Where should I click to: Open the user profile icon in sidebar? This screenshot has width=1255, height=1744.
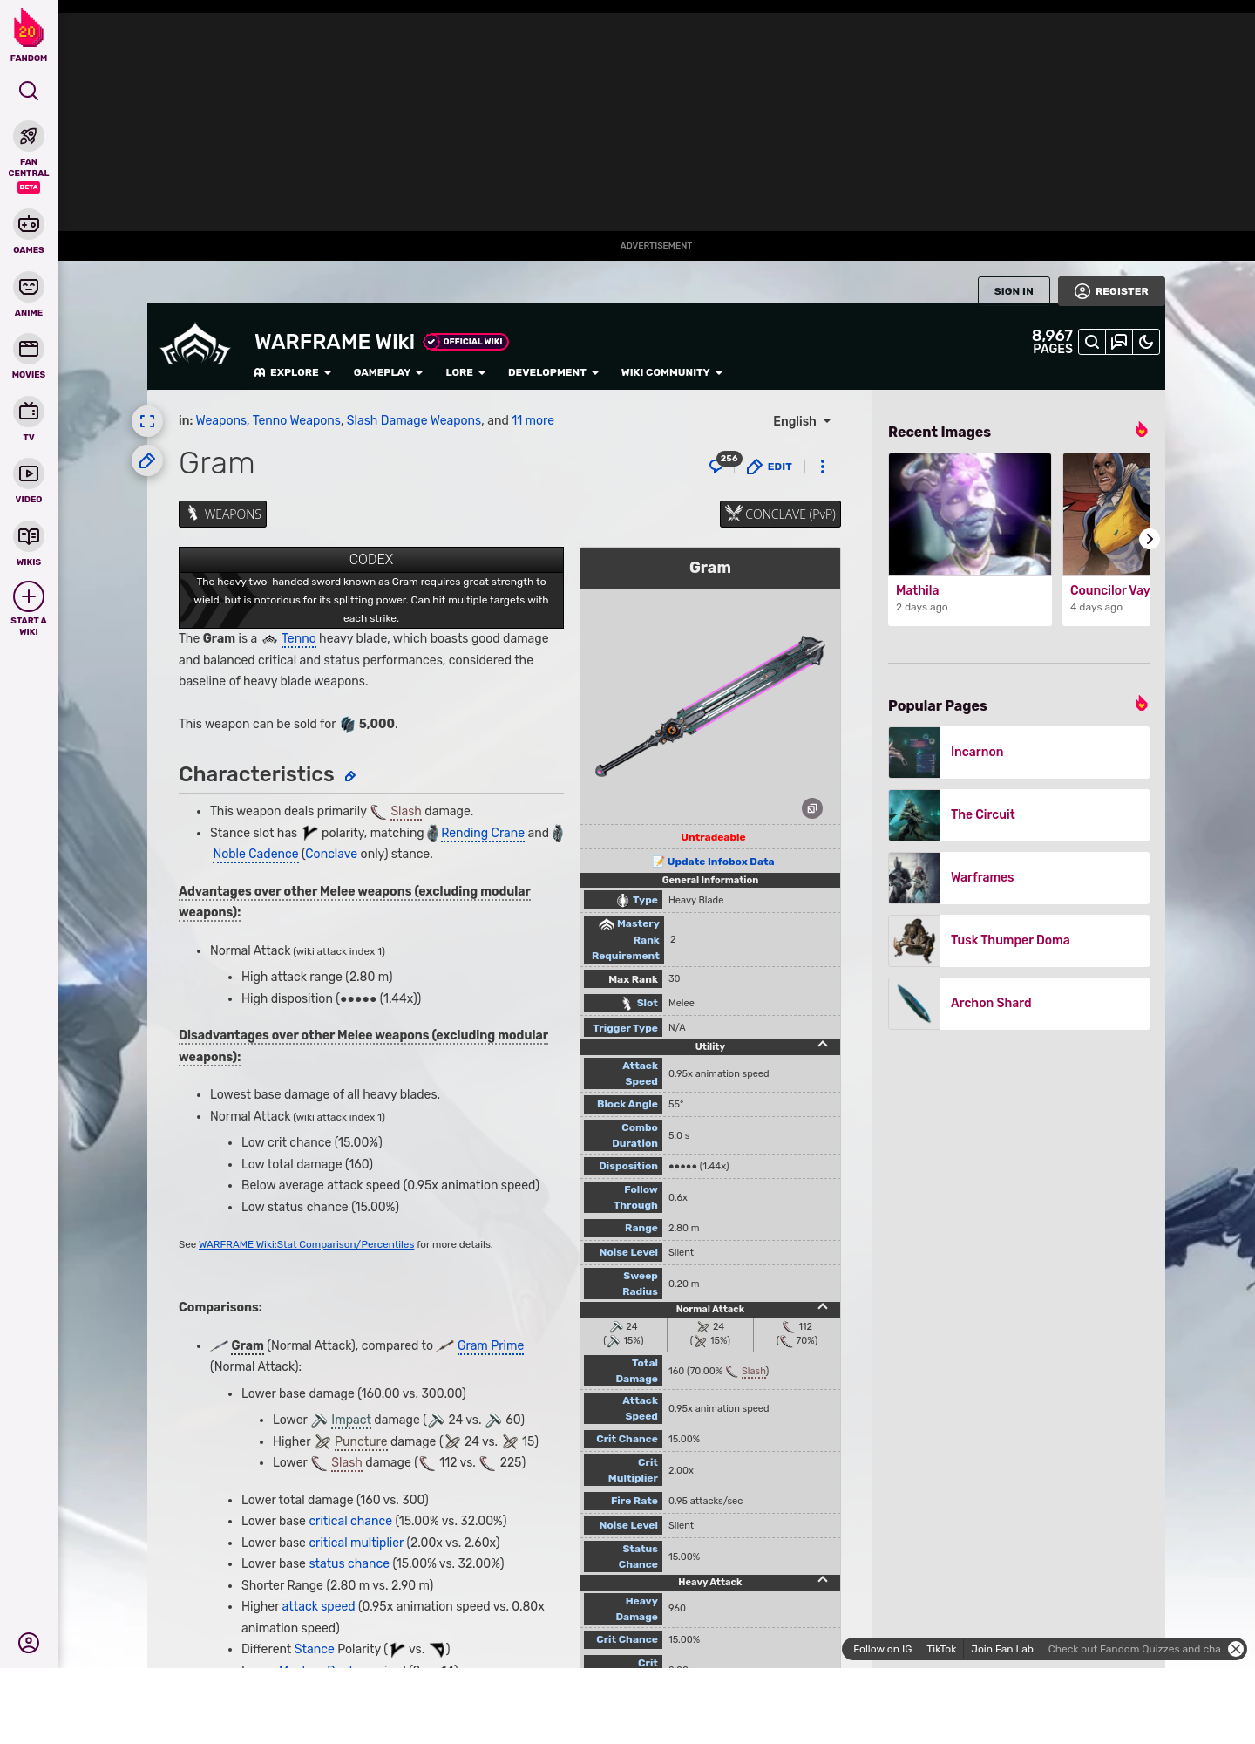29,1643
